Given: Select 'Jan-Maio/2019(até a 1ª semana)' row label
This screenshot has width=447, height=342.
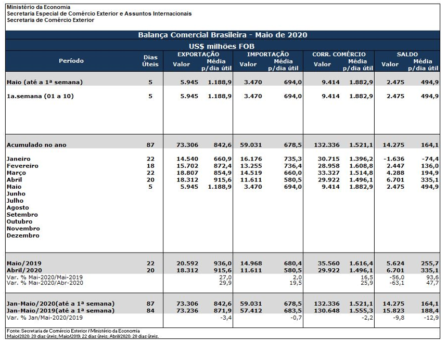Looking at the screenshot, I should click(x=60, y=310).
